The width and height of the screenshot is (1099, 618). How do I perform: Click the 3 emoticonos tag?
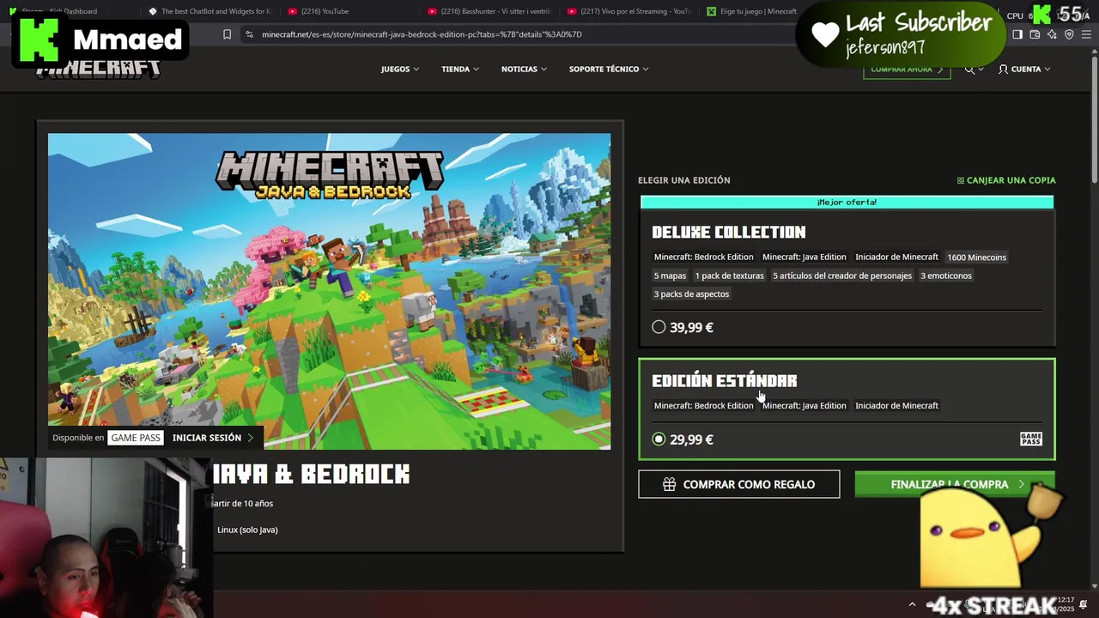coord(946,276)
